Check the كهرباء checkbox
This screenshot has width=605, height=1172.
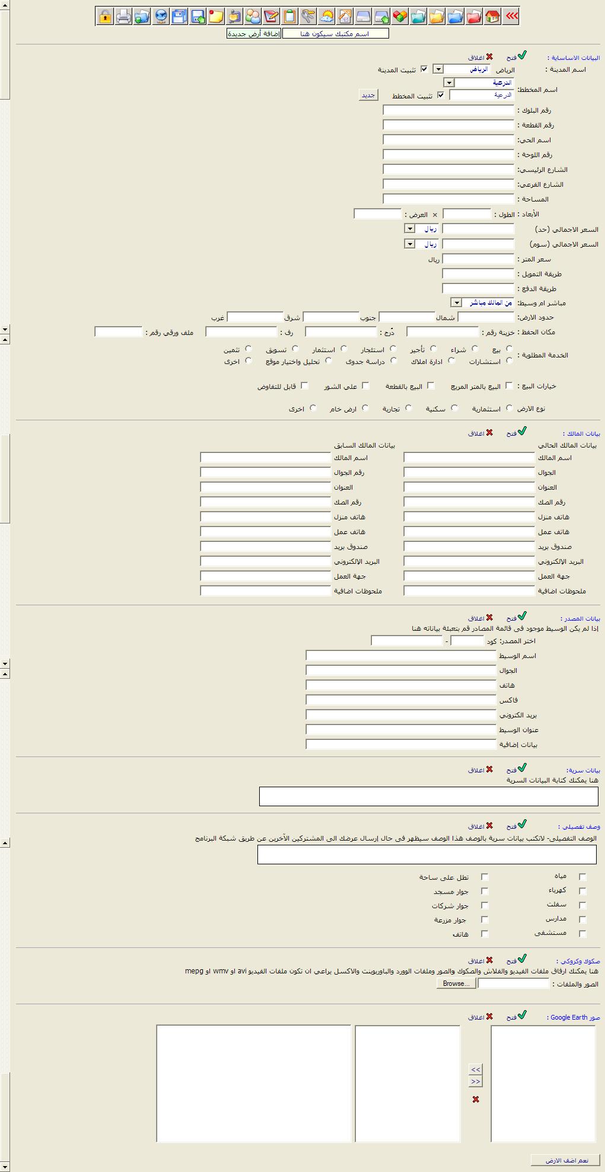(x=582, y=890)
